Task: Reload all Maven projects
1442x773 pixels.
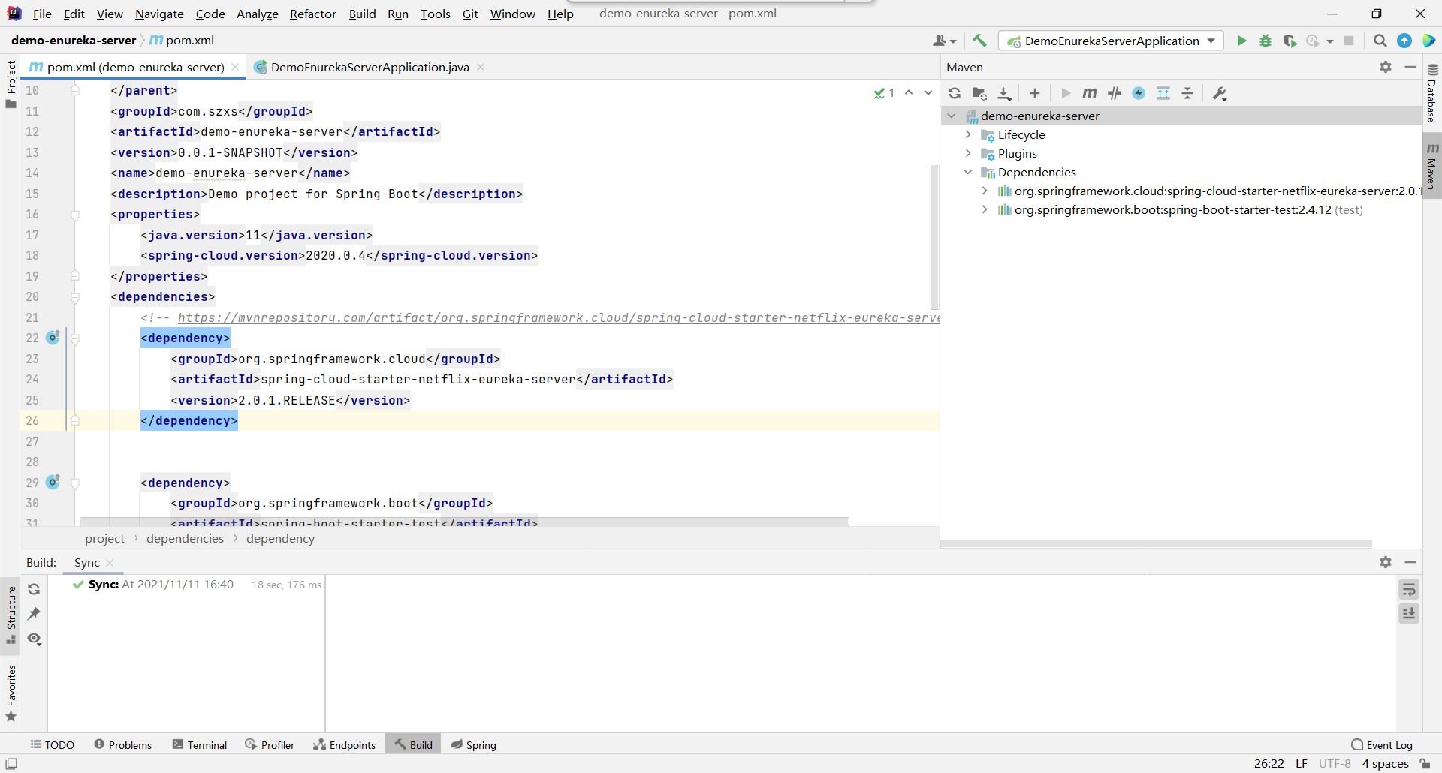Action: click(954, 93)
